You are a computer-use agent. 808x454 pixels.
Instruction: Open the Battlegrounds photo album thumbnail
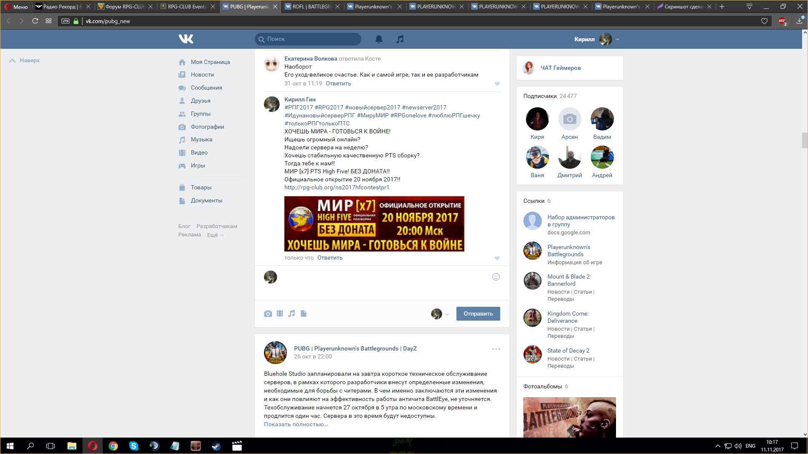pos(570,417)
